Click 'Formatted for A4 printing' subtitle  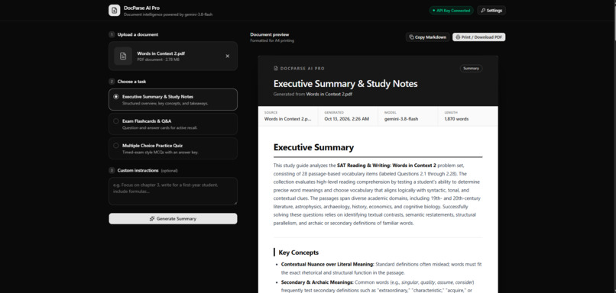(x=272, y=40)
